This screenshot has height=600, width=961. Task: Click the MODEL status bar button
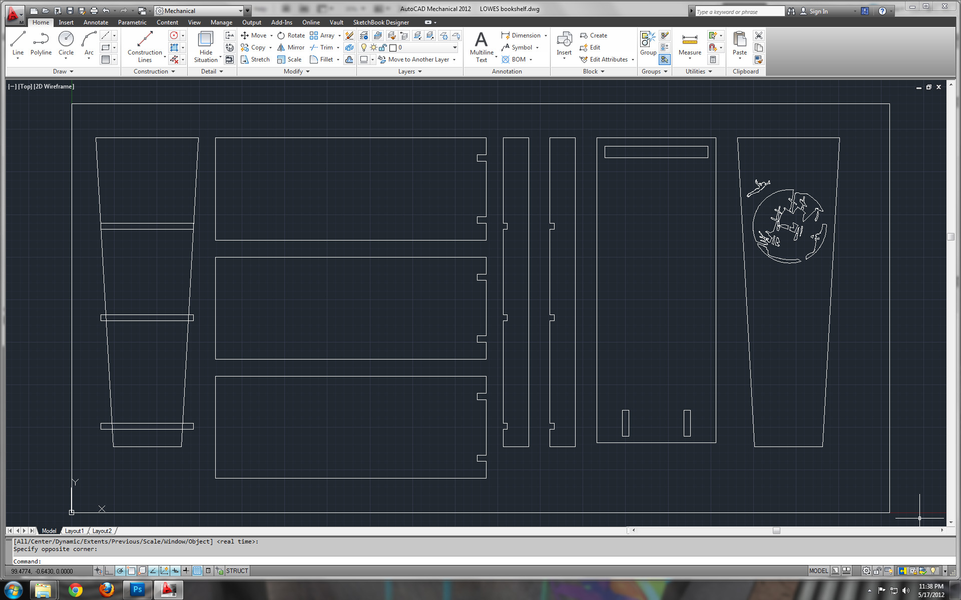tap(818, 570)
